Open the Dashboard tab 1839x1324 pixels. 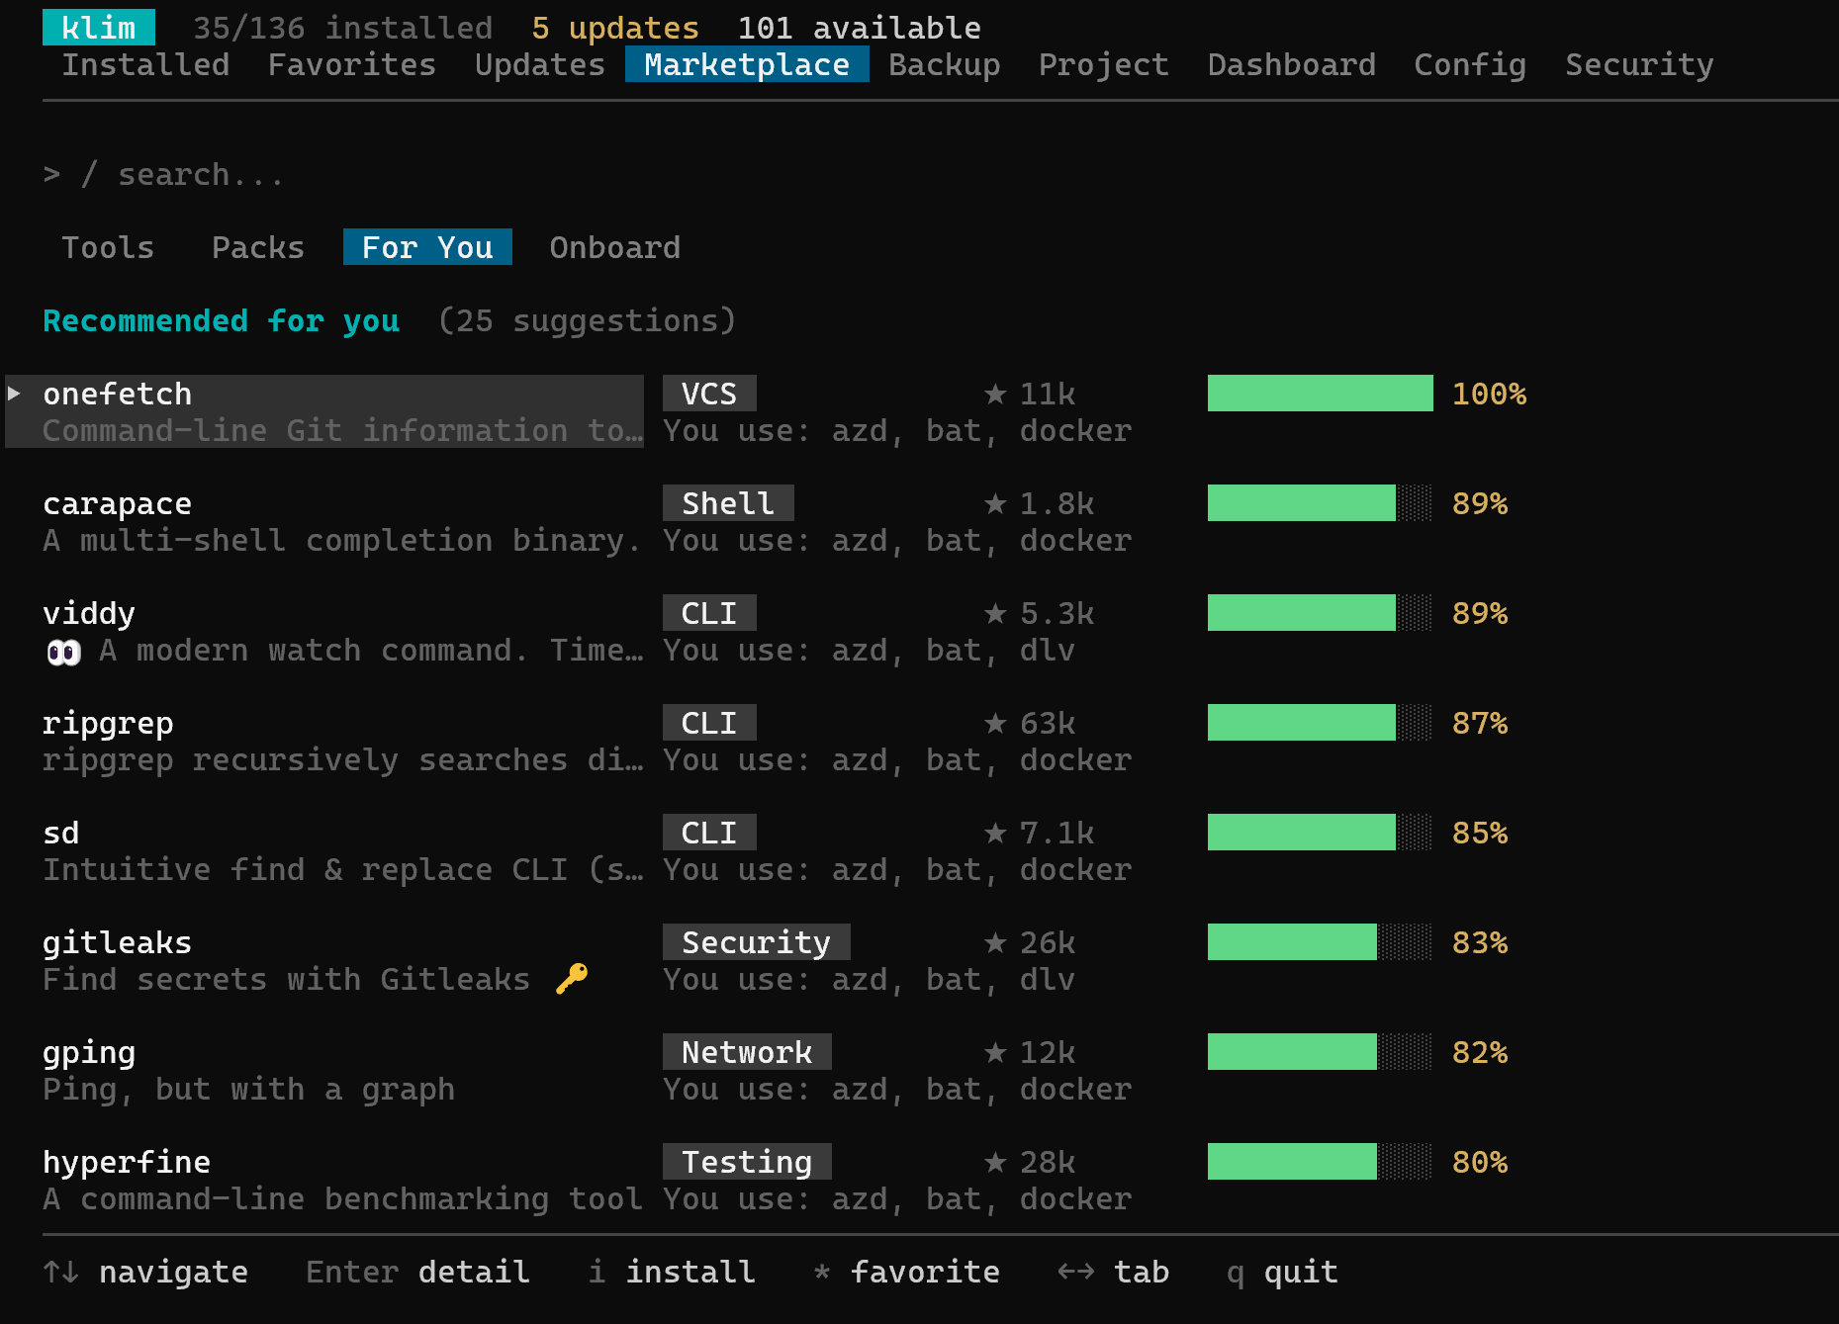click(x=1292, y=65)
